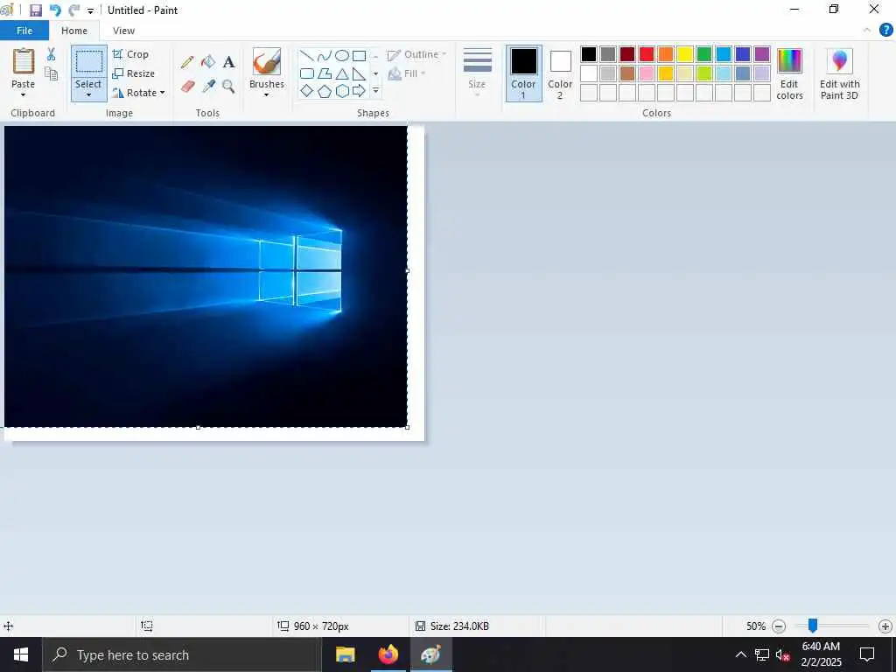Choose the Hexagon shape
896x672 pixels.
coord(342,91)
